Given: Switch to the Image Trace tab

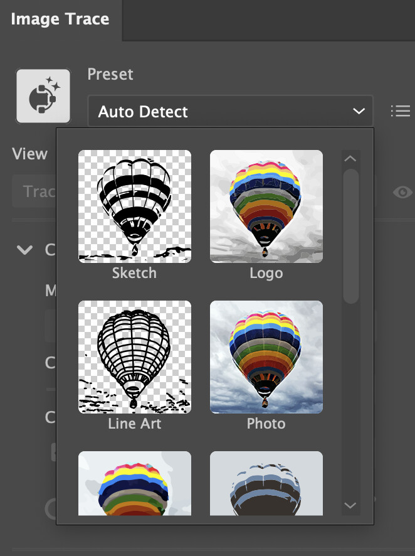Looking at the screenshot, I should coord(60,19).
